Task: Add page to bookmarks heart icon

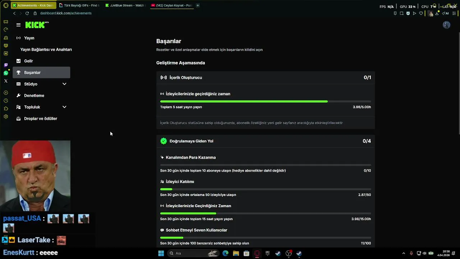Action: click(421, 13)
